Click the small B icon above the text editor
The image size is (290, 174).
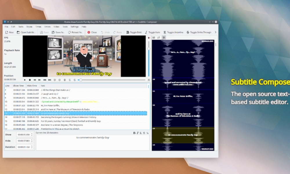pyautogui.click(x=134, y=133)
